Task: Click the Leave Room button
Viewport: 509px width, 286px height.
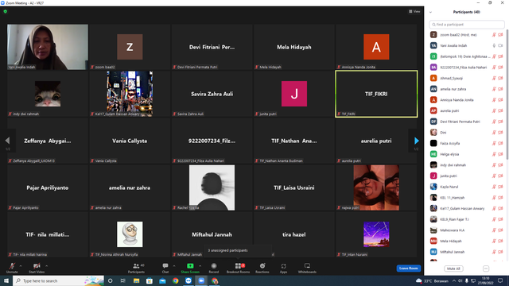Action: (408, 269)
